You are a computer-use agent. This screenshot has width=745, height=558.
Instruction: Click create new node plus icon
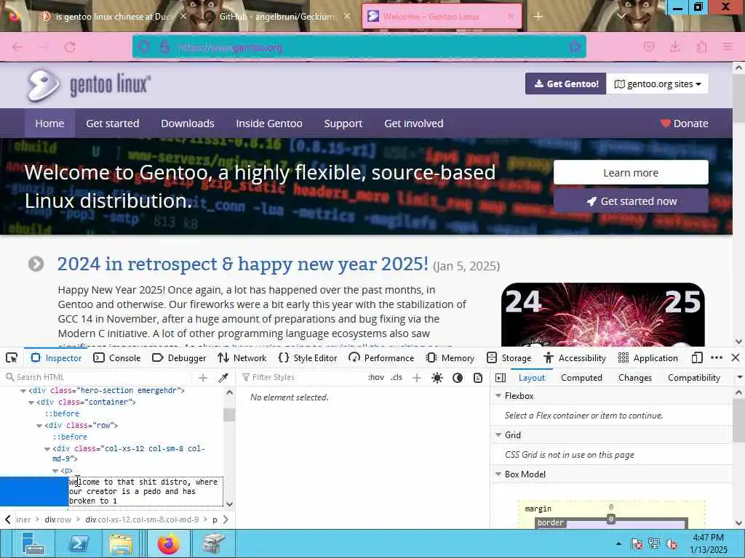click(203, 377)
